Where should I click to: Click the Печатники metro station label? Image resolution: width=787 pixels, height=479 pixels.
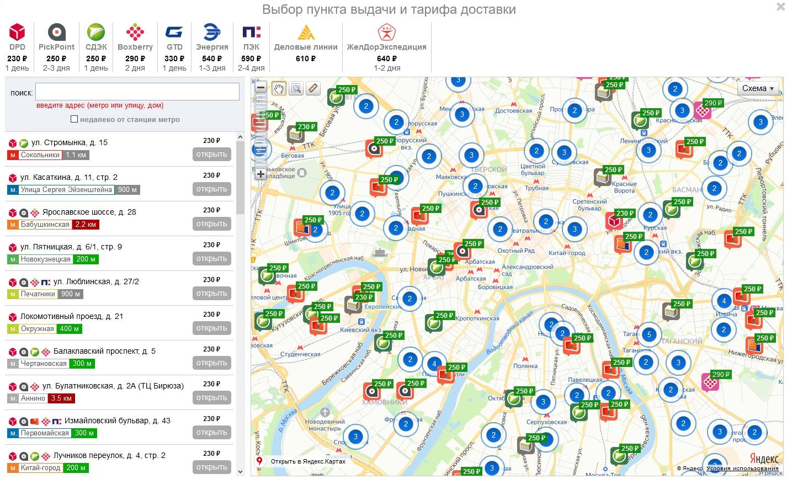point(38,294)
